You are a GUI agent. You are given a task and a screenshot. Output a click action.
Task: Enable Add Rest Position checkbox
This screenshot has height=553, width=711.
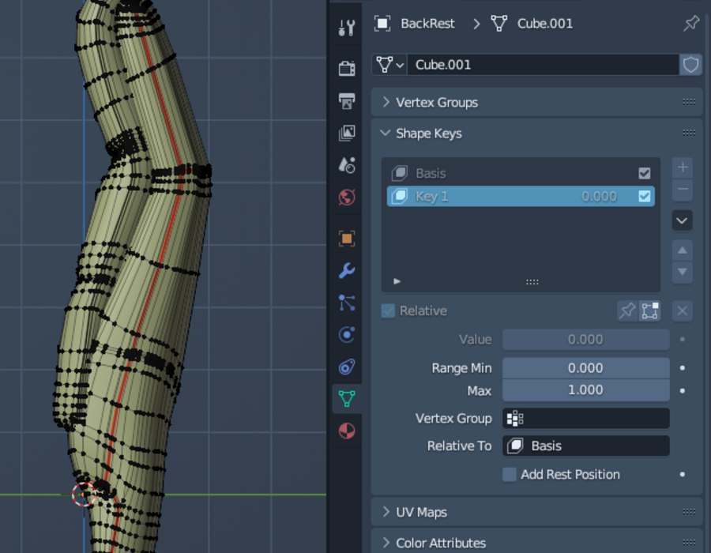click(510, 475)
